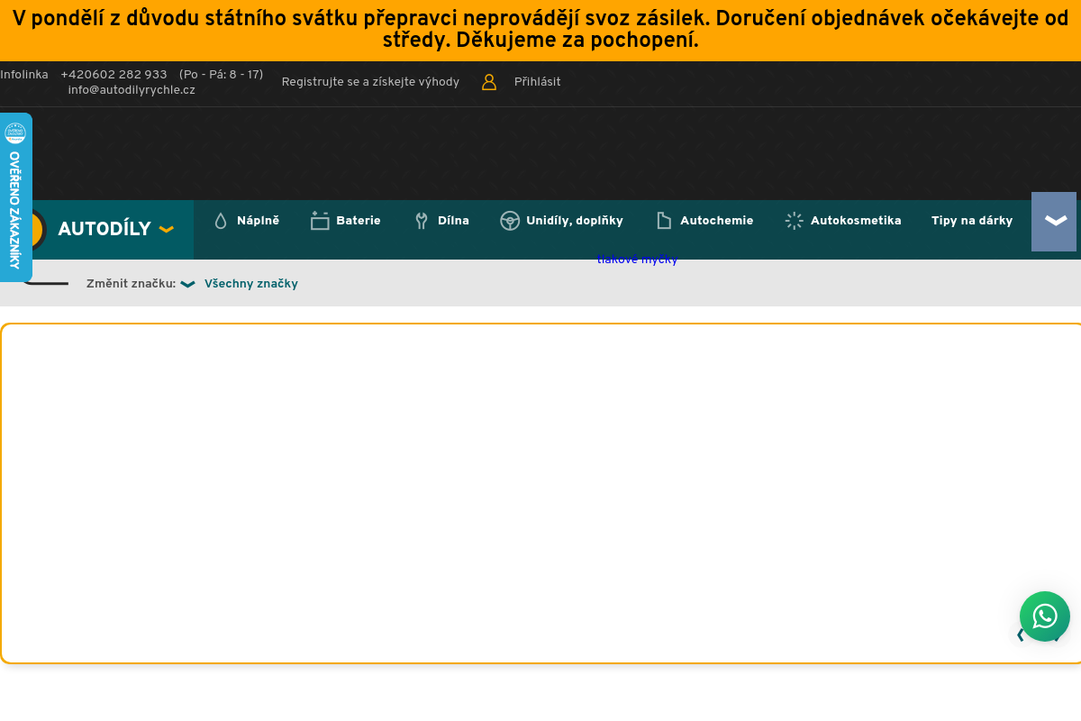This screenshot has height=721, width=1081.
Task: Click the Autochemie canister icon
Action: (664, 221)
